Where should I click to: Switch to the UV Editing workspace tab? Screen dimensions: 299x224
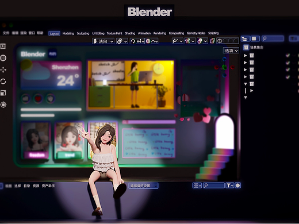(x=98, y=33)
